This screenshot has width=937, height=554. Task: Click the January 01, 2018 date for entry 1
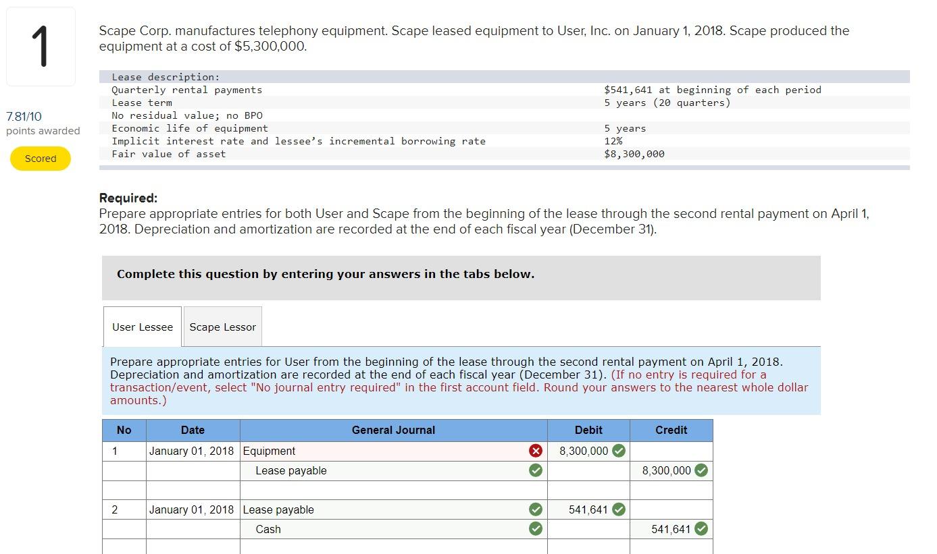(x=192, y=451)
